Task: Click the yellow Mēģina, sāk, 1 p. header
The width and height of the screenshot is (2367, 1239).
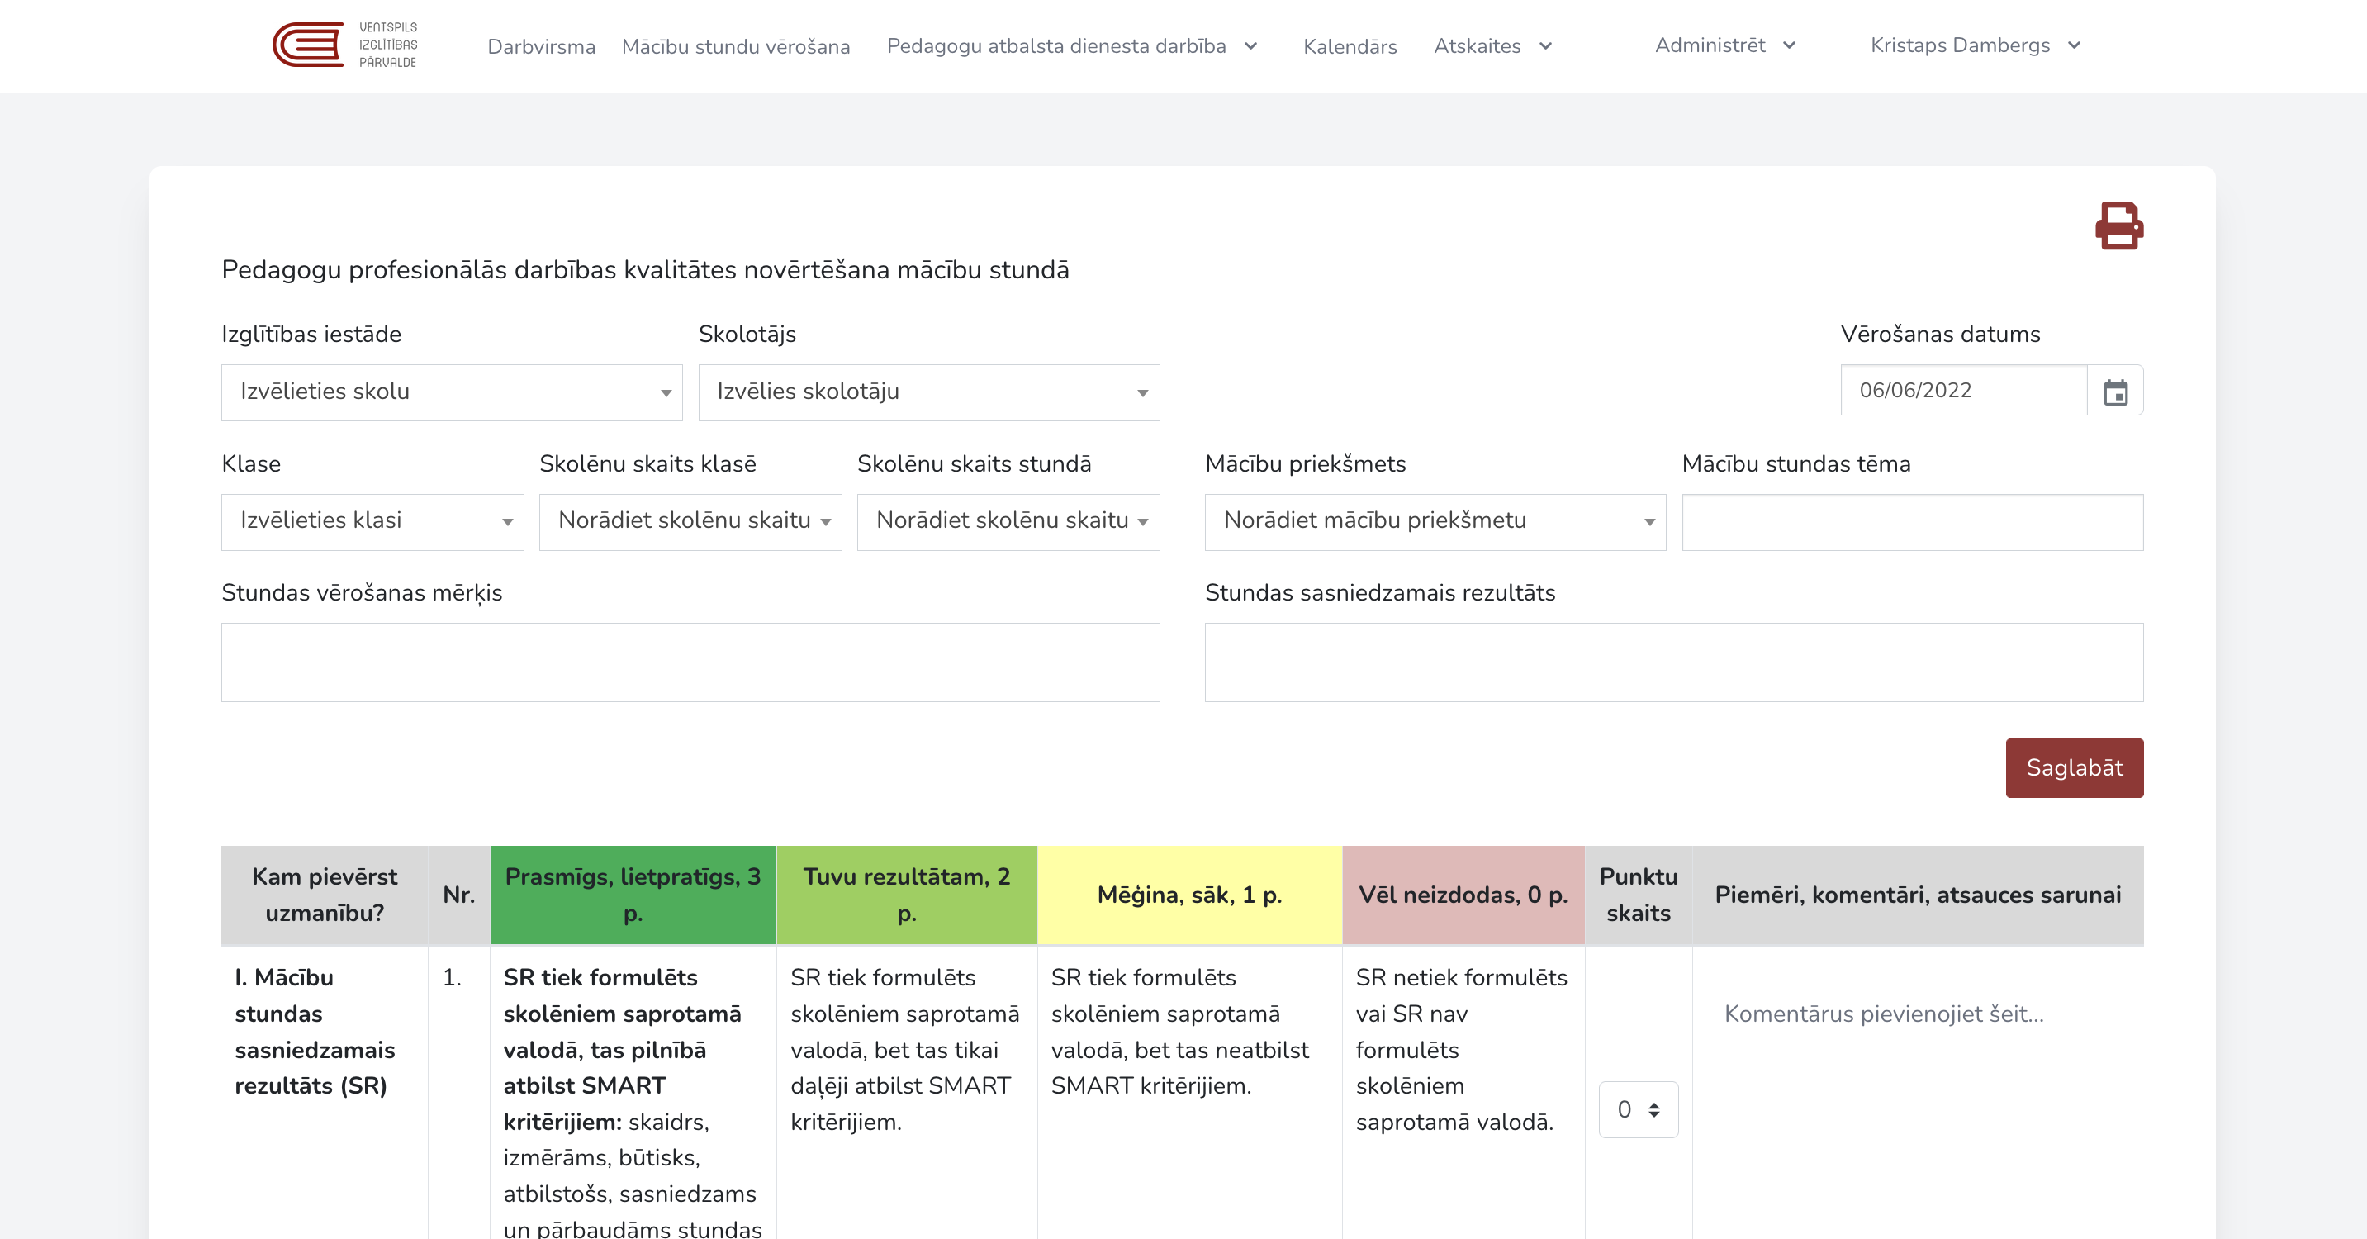Action: (x=1189, y=895)
